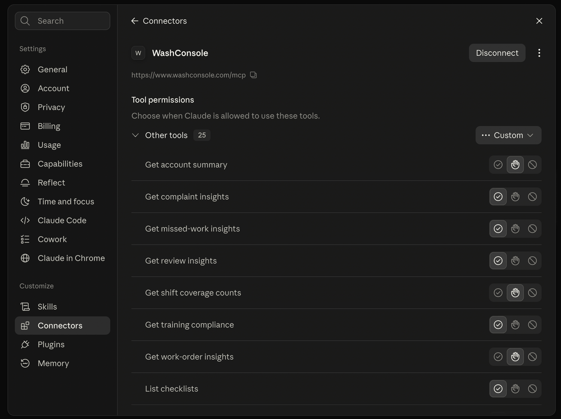Close the settings dialog
561x419 pixels.
pos(539,21)
